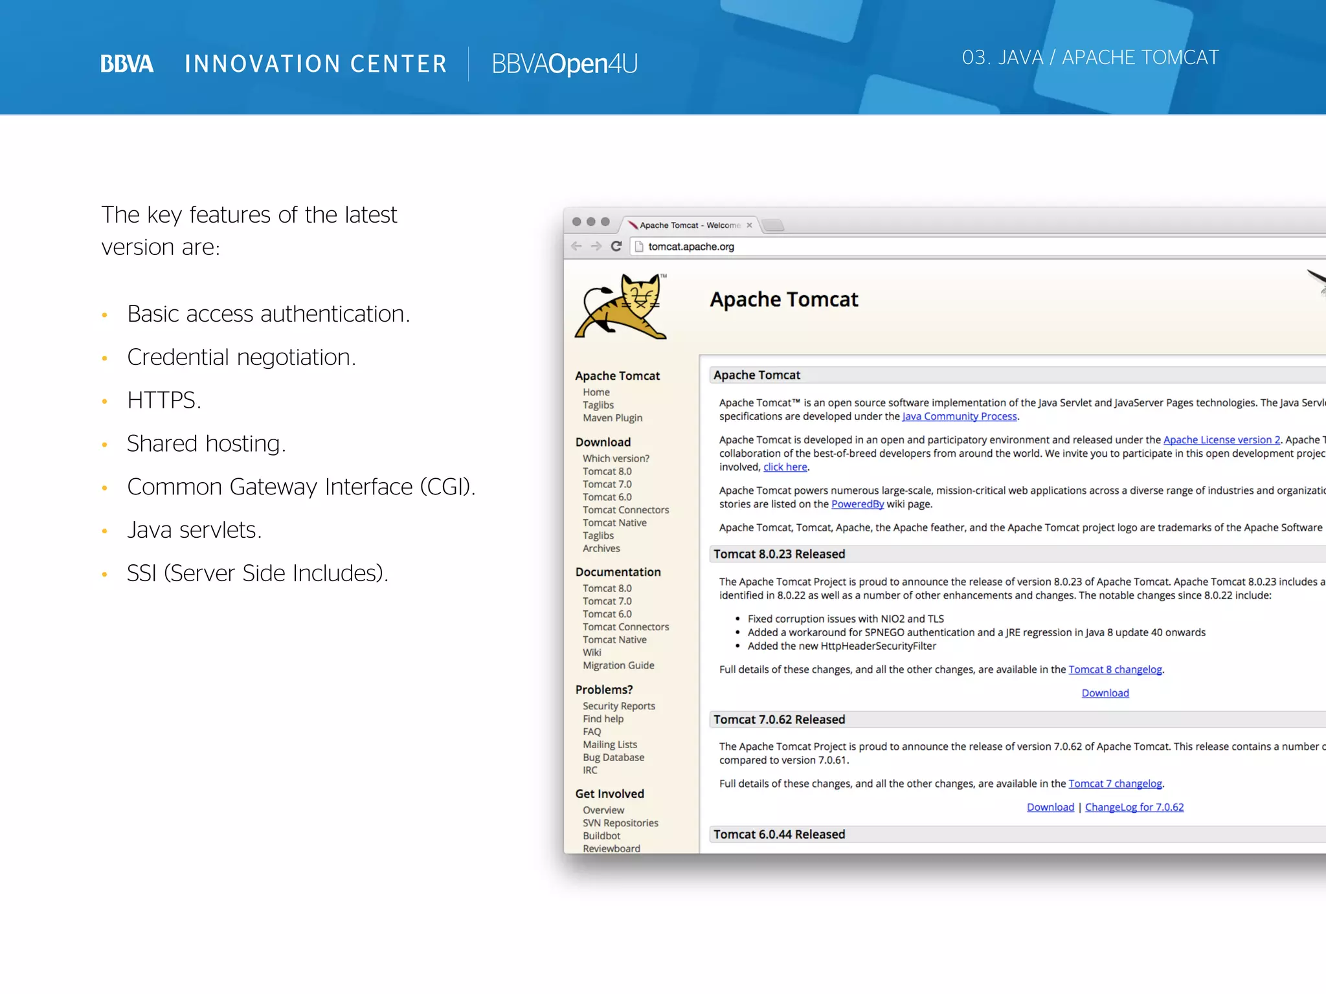Click the 'Java servlets.' bullet text
1326x994 pixels.
(x=194, y=530)
